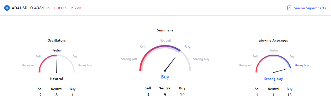Click the Summary gauge needle
The image size is (331, 105).
tap(170, 64)
